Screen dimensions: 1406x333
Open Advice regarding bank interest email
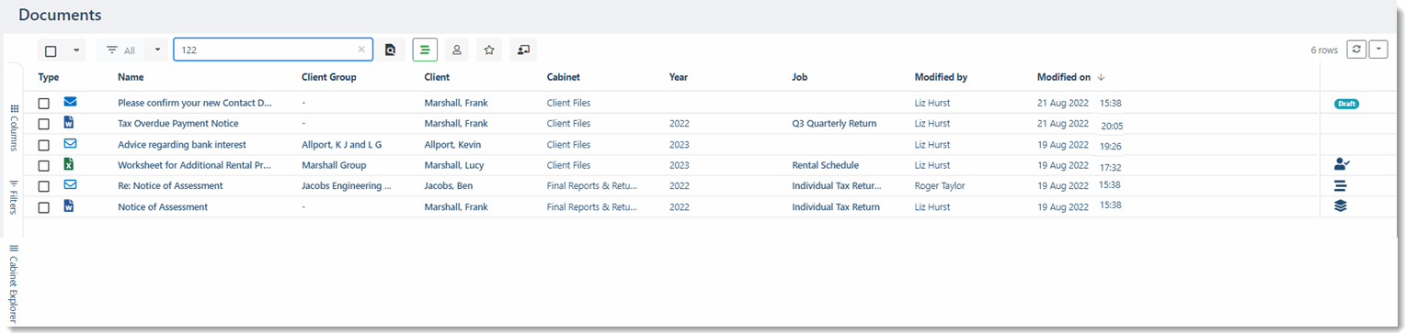click(182, 145)
